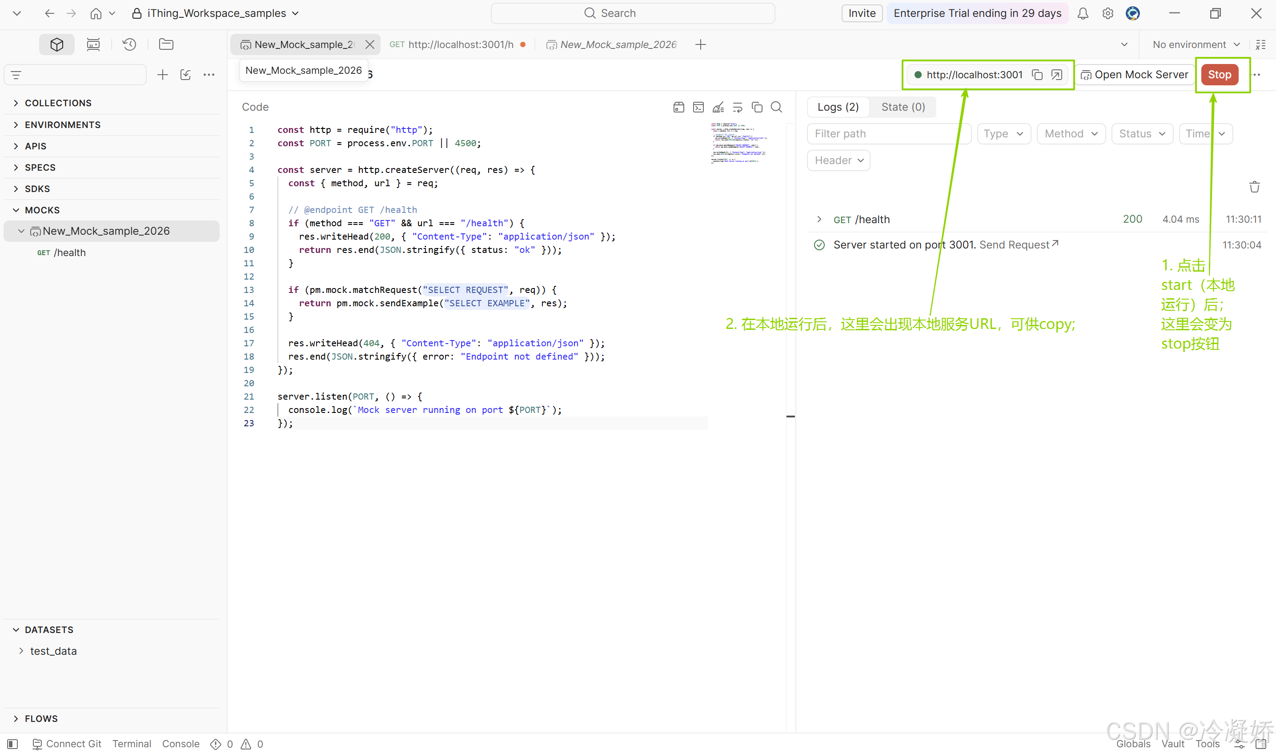The image size is (1276, 753).
Task: Open the Type filter dropdown
Action: [x=1003, y=134]
